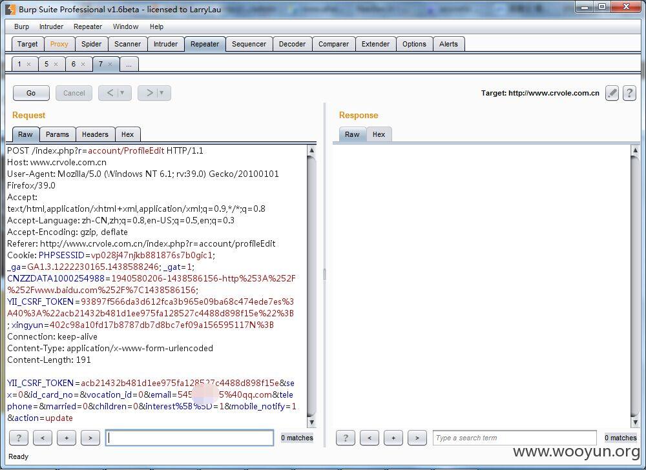Open request search help button

(19, 438)
